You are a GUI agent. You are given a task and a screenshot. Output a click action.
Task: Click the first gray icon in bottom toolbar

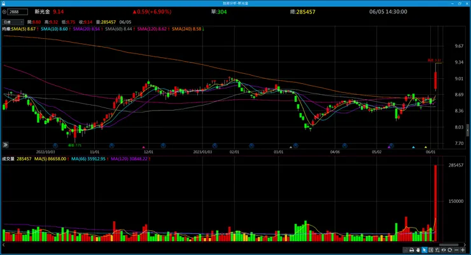tap(405, 250)
